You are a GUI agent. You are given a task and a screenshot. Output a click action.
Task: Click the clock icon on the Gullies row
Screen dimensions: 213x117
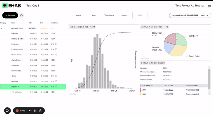[x=56, y=76]
